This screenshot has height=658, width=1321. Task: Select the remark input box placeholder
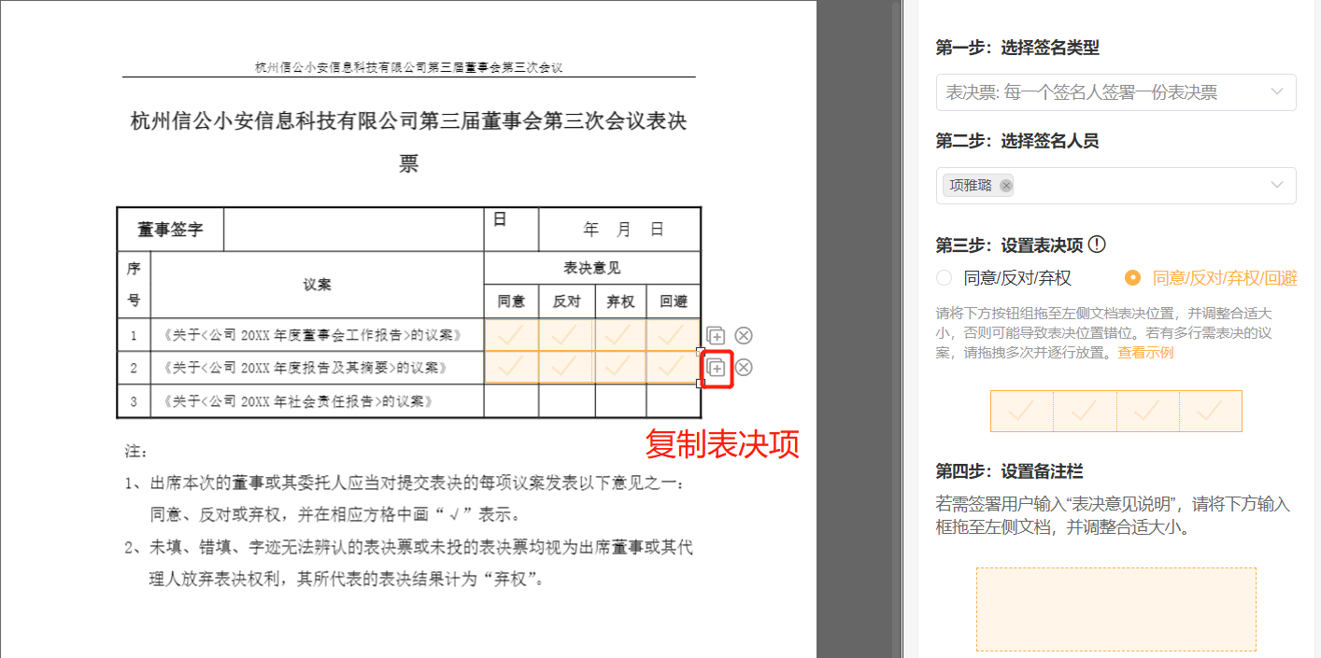coord(1115,609)
